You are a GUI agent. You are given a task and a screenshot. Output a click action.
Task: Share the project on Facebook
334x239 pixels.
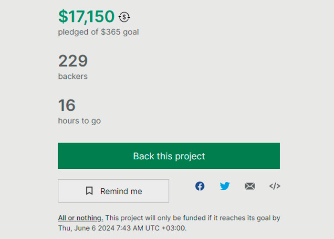[x=200, y=186]
